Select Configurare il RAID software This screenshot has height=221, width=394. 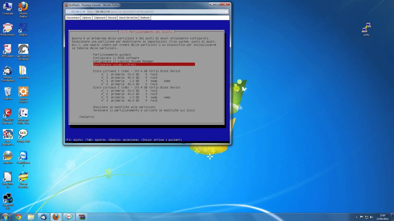point(116,58)
